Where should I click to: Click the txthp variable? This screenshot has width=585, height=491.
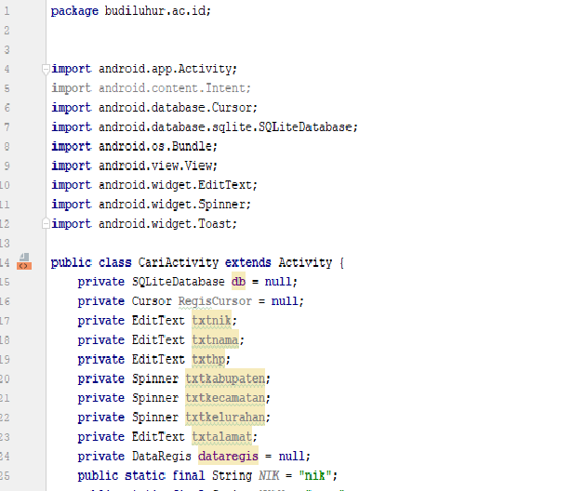coord(208,359)
